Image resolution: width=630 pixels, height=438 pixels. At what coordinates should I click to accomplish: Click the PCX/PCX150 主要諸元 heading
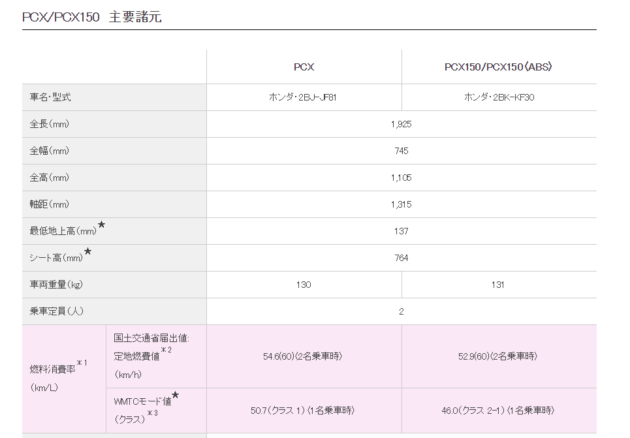[91, 17]
